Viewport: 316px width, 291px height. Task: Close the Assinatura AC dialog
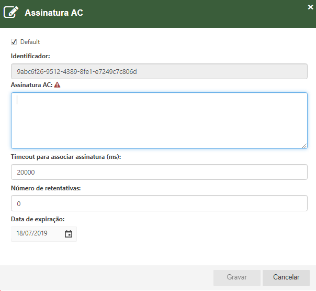coord(310,6)
